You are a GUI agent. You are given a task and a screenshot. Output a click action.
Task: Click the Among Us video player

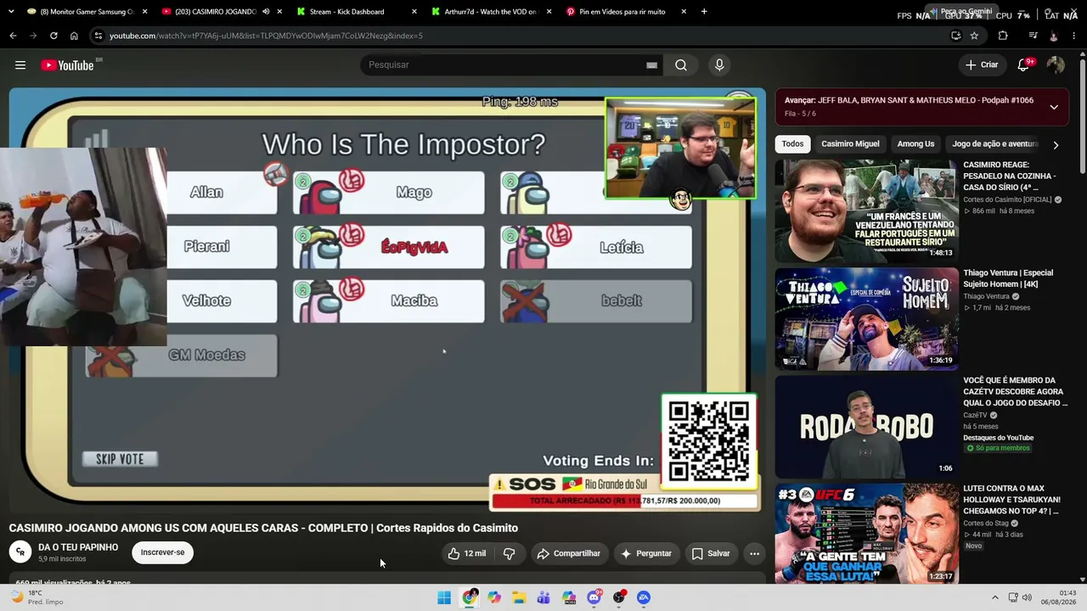coord(387,300)
